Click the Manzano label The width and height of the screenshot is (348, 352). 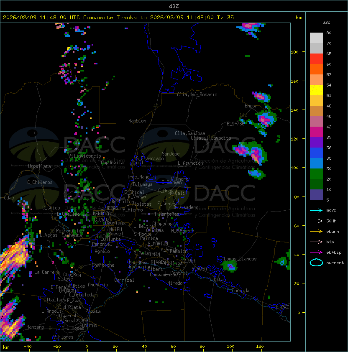35,327
